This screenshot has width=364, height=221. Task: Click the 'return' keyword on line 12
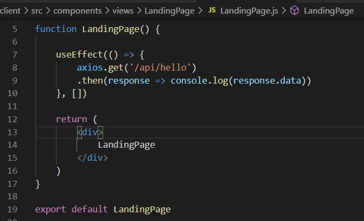point(72,119)
